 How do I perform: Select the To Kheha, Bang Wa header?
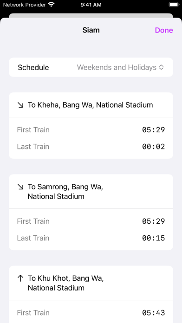pyautogui.click(x=90, y=105)
